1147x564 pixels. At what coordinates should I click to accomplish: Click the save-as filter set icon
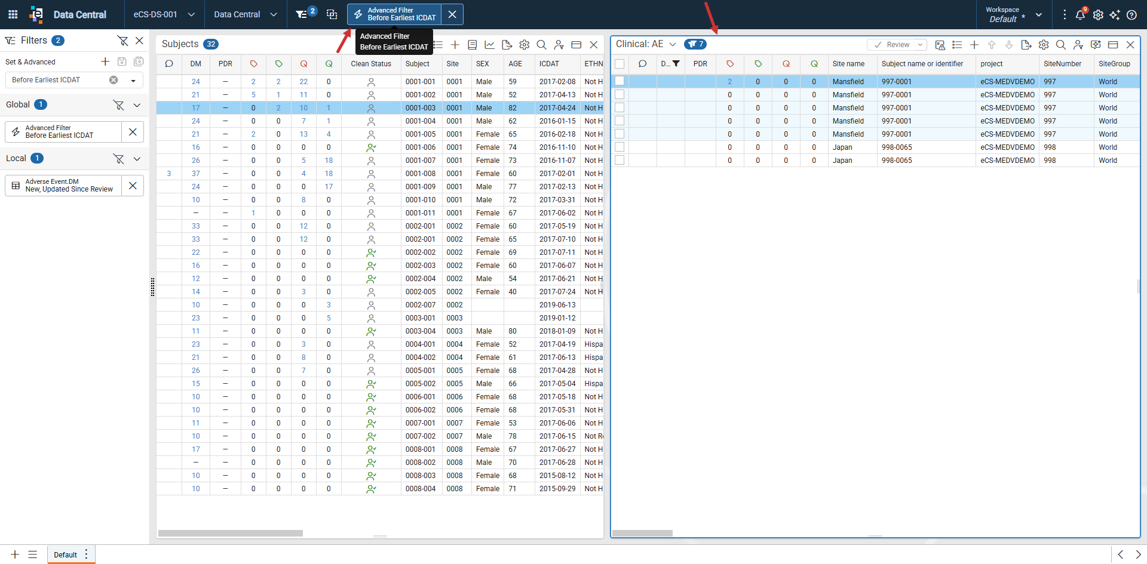(139, 61)
